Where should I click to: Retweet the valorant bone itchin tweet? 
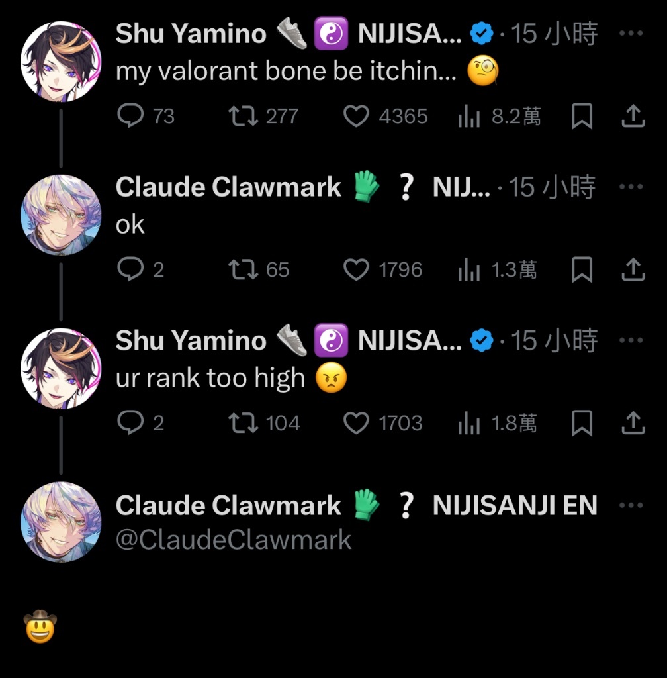244,116
